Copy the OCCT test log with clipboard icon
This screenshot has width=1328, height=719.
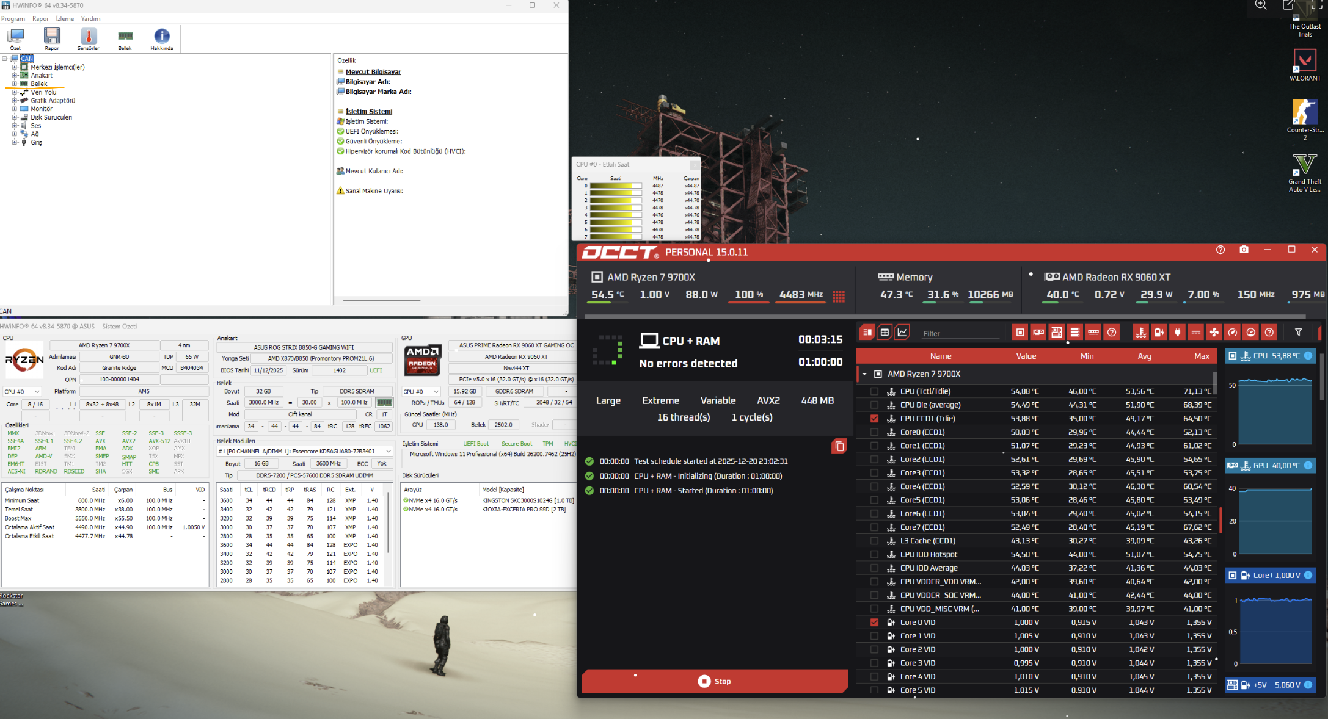[839, 446]
